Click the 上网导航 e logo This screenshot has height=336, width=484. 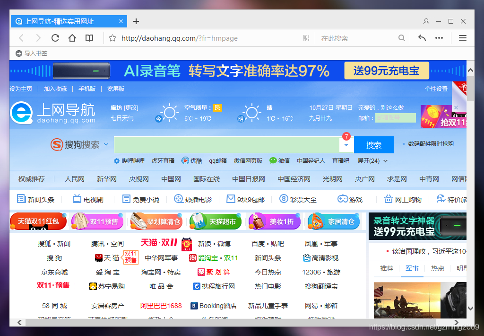[x=21, y=113]
